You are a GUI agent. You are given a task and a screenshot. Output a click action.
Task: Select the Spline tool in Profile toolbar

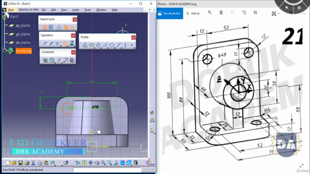click(x=105, y=45)
